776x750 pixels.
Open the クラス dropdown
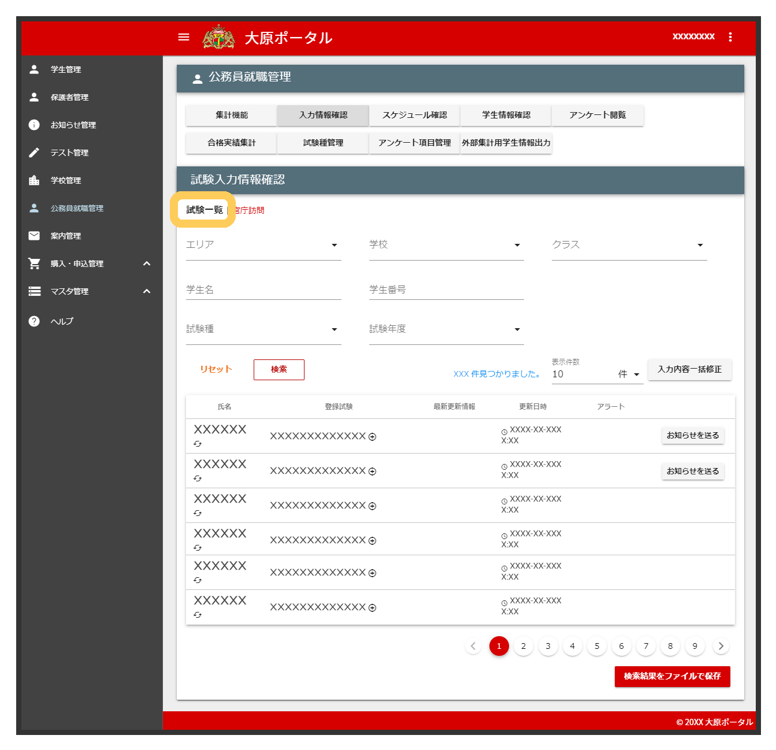(629, 245)
